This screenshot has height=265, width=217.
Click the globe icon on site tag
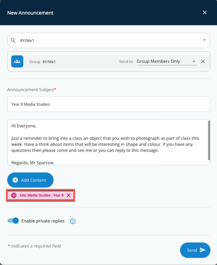click(14, 195)
